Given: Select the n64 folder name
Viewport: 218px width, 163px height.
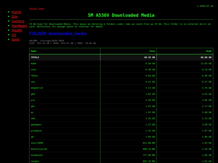Looking at the screenshot, I should click(33, 118).
